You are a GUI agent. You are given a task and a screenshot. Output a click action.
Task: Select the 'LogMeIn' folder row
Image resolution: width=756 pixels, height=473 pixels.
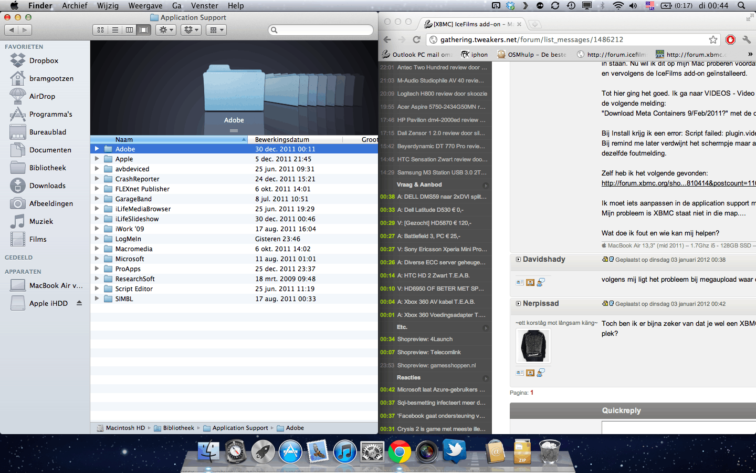(234, 239)
